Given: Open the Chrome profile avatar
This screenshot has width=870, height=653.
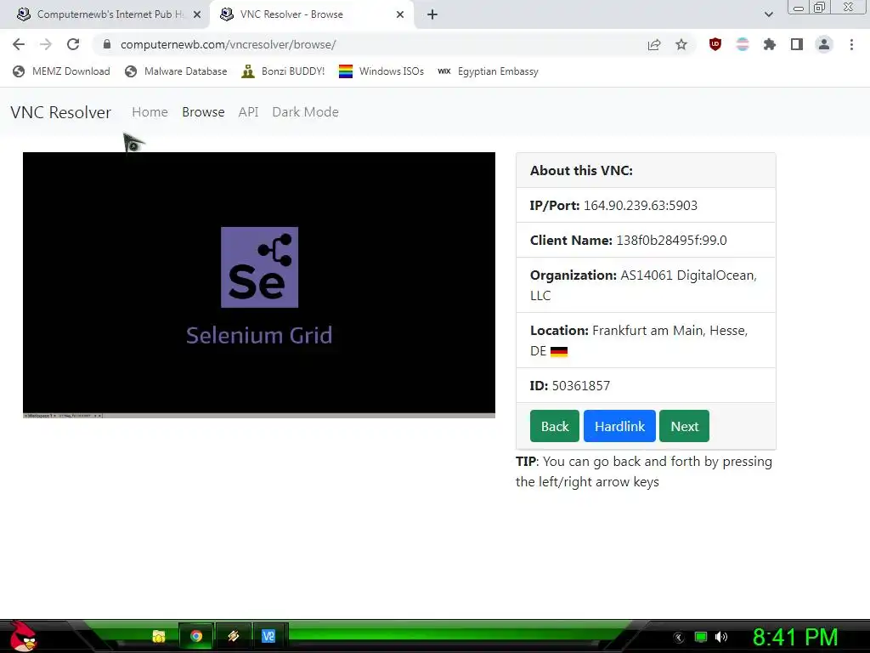Looking at the screenshot, I should [824, 44].
